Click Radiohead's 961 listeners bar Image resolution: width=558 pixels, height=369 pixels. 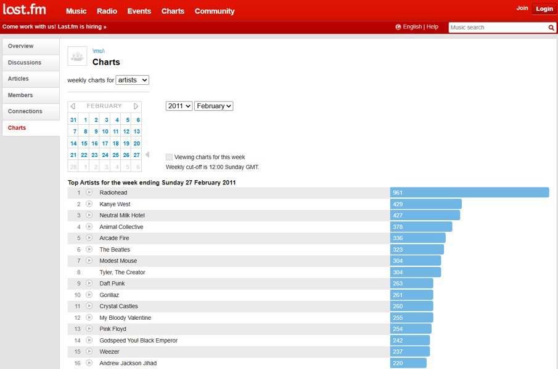point(470,192)
